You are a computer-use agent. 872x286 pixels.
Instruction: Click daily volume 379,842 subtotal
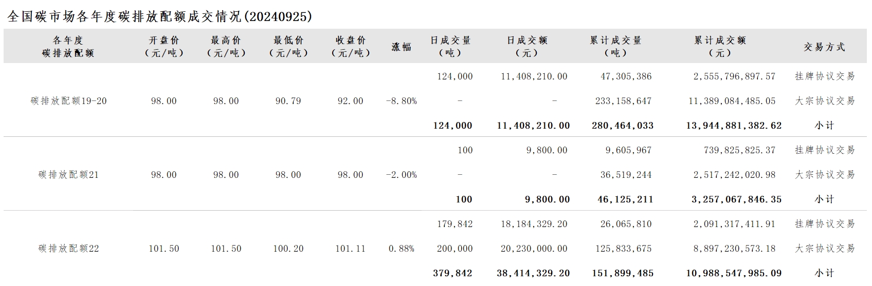click(452, 273)
